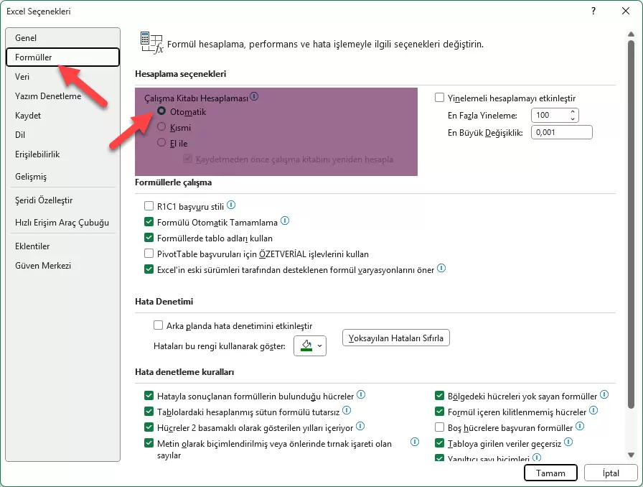Viewport: 643px width, 487px height.
Task: Uncheck Formülü Otomatik Tamamlama
Action: tap(149, 222)
